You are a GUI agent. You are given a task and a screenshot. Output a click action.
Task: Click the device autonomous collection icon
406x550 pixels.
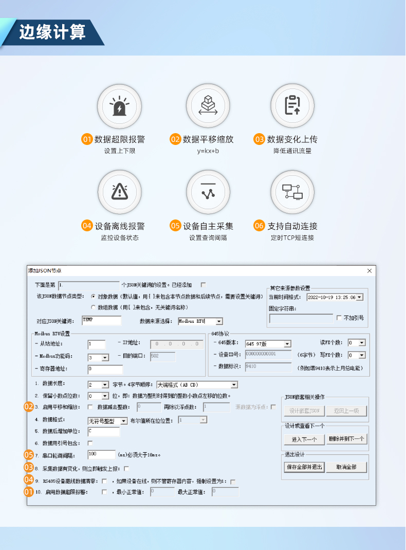pyautogui.click(x=208, y=193)
